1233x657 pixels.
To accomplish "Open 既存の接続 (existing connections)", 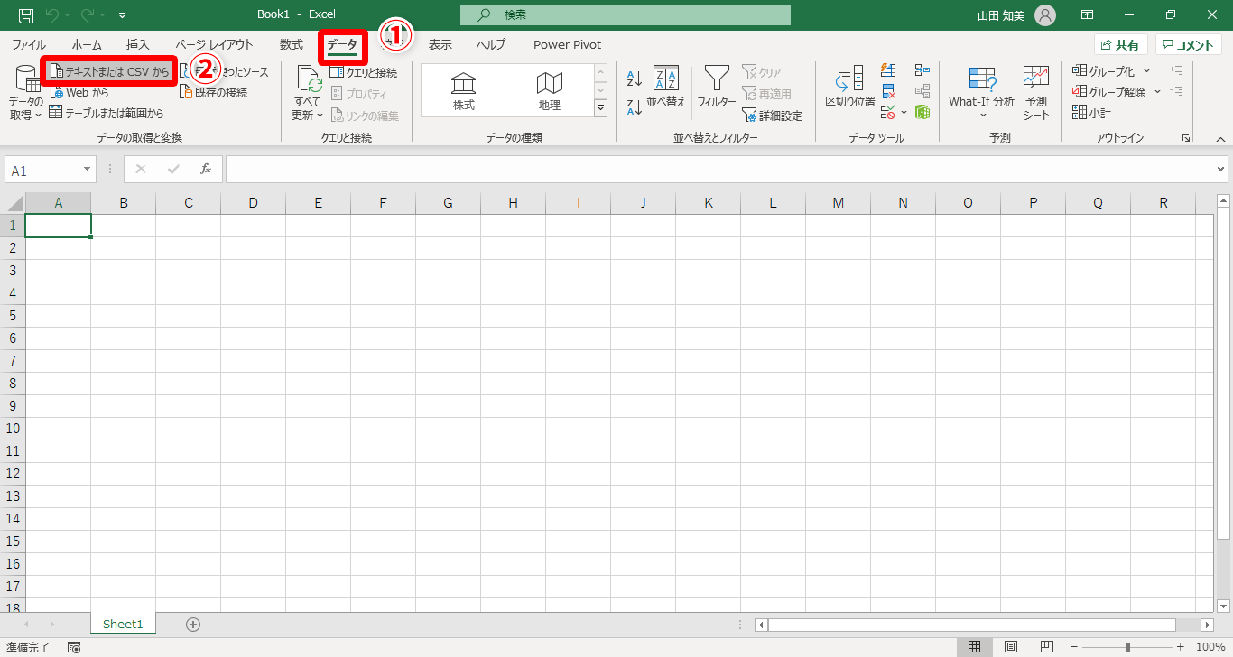I will tap(213, 92).
